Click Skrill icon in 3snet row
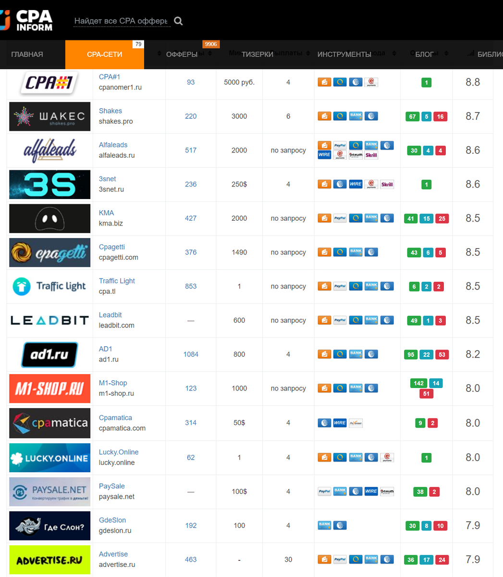The height and width of the screenshot is (577, 503). (x=387, y=184)
